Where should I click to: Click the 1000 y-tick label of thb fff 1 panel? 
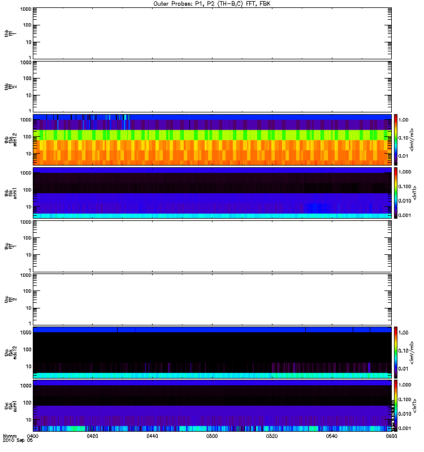tap(25, 9)
